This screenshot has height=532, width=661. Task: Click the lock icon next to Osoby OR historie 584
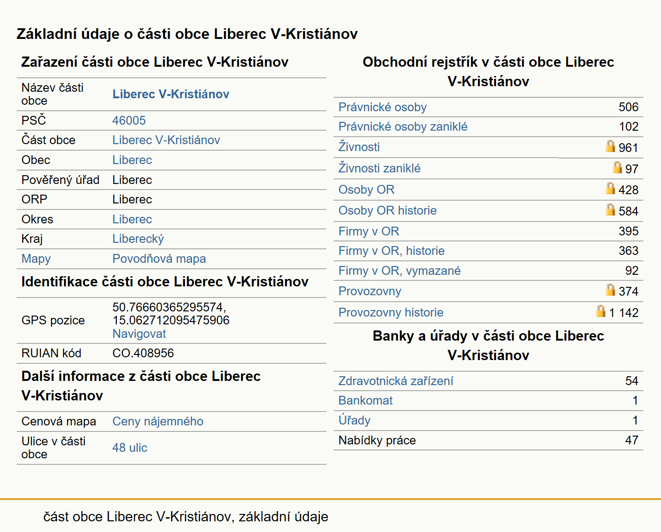click(x=610, y=209)
